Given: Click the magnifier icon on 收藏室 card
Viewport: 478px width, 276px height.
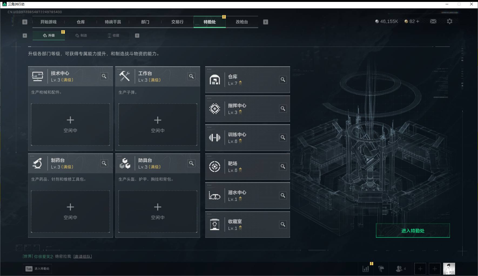Looking at the screenshot, I should tap(283, 225).
